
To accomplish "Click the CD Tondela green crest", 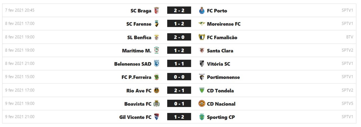I will 202,90.
